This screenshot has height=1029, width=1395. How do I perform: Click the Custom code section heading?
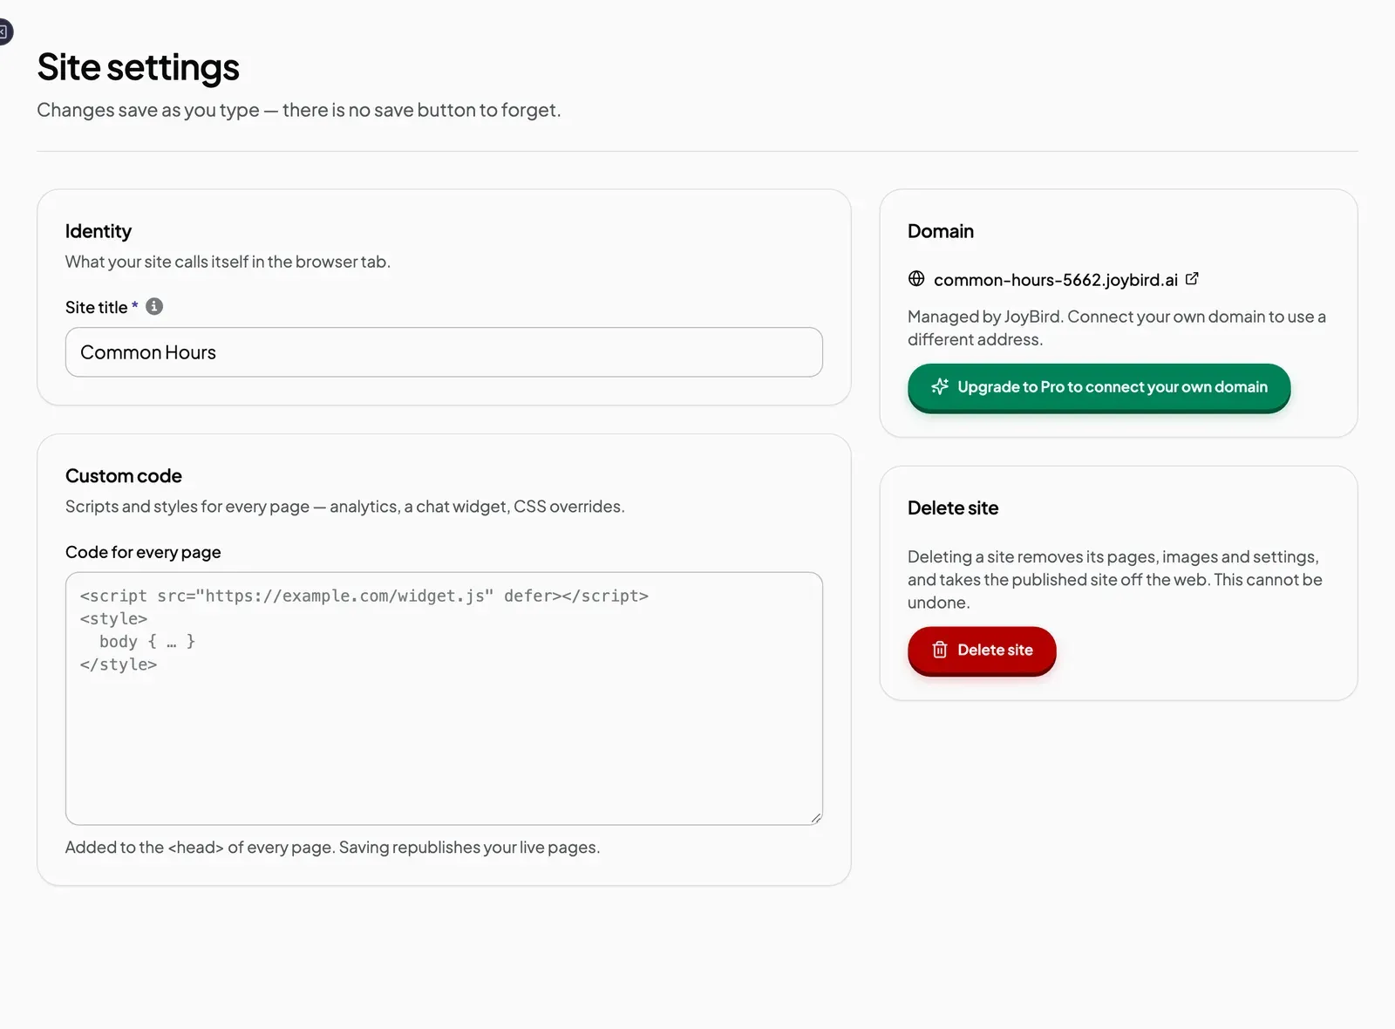pyautogui.click(x=124, y=476)
